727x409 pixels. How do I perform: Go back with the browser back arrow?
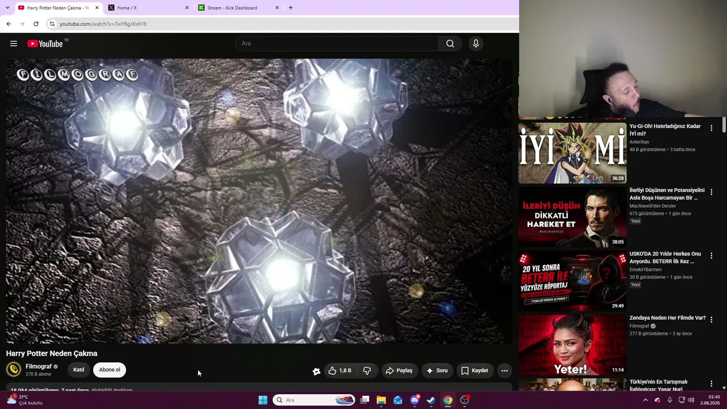(9, 24)
